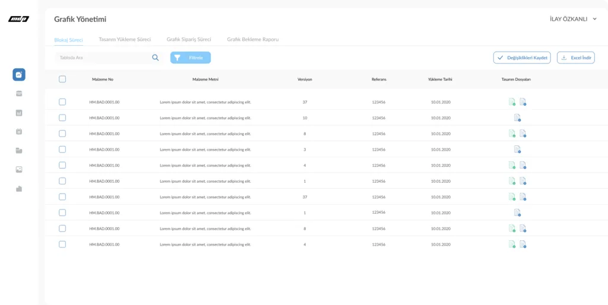Open the Filtrele filter options

coord(191,58)
